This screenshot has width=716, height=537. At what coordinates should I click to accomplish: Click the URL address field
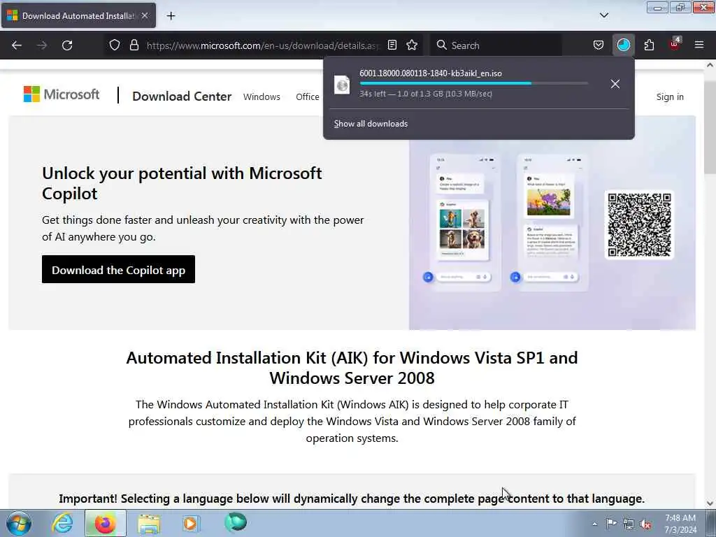tap(263, 45)
